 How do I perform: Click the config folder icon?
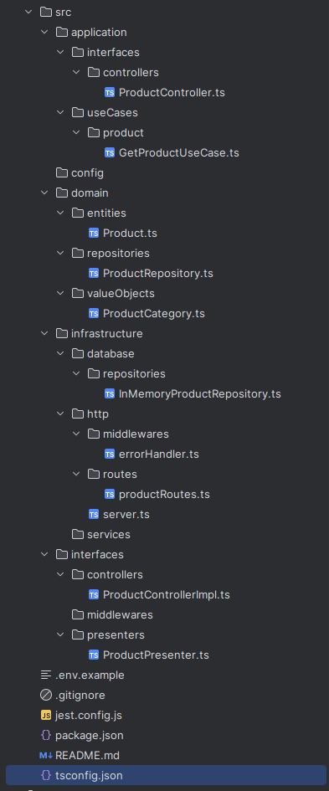pos(62,173)
